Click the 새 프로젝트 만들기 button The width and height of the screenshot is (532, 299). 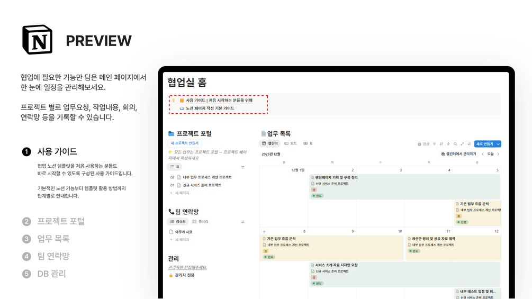185,143
